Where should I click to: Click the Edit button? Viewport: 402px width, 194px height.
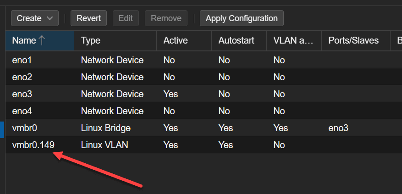126,18
